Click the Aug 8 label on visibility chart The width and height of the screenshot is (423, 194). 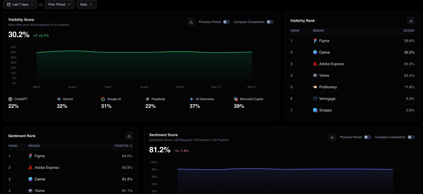144,87
